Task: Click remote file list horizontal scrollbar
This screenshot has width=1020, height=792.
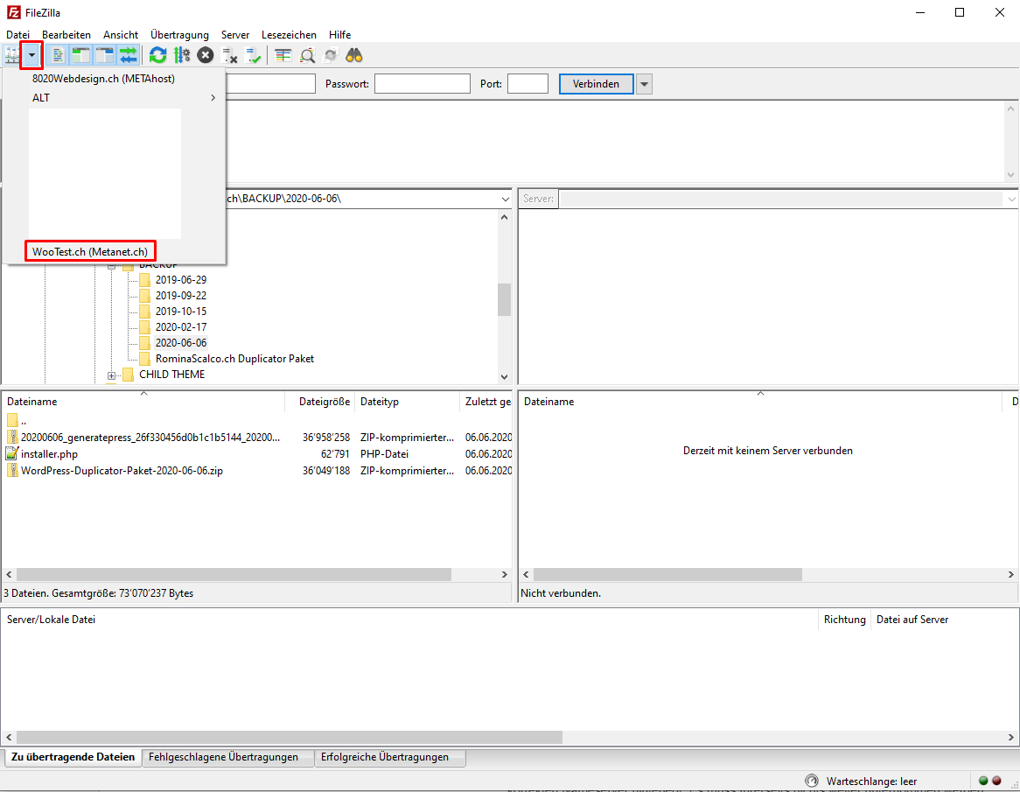Action: click(667, 575)
